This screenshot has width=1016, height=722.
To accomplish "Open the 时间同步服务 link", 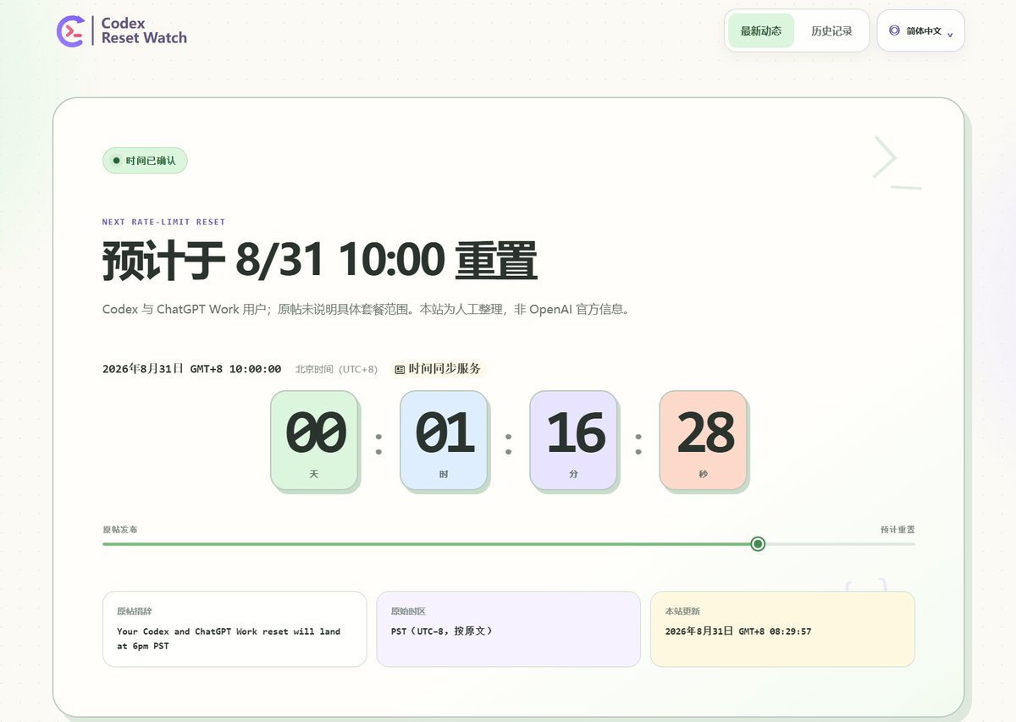I will 439,368.
